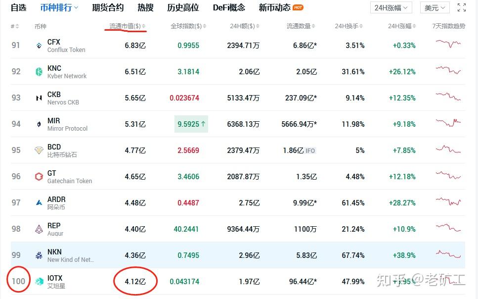Click the CFX Conflux coin logo
The height and width of the screenshot is (299, 478).
[x=39, y=46]
